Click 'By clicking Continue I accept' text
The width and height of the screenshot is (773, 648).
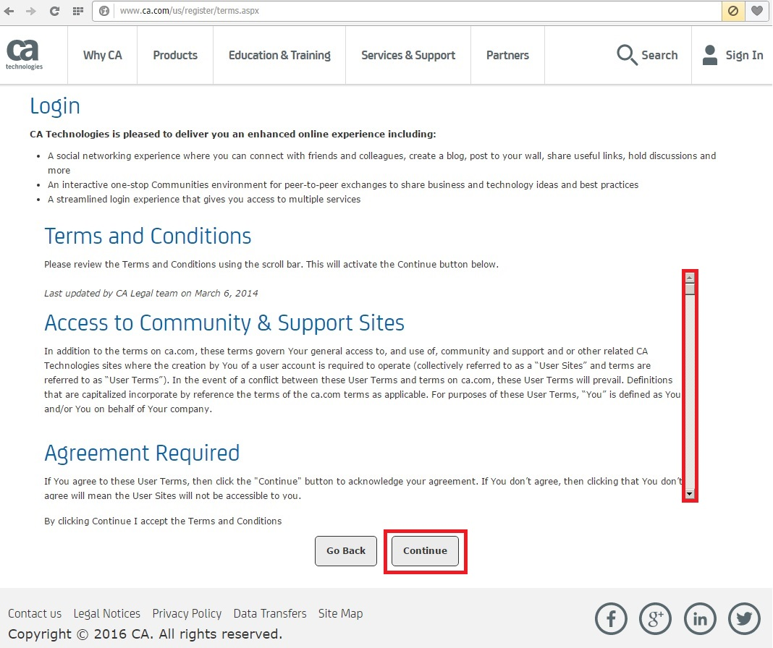tap(163, 521)
